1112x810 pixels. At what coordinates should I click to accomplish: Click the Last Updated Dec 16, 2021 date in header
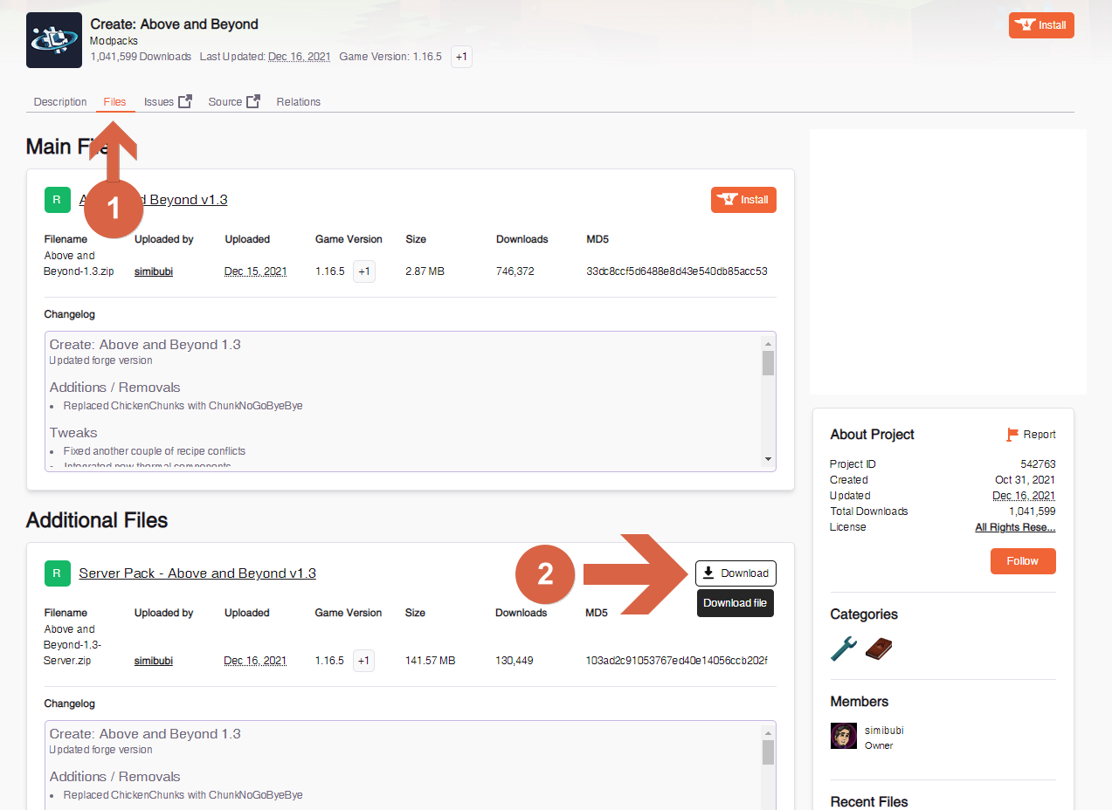(x=300, y=57)
